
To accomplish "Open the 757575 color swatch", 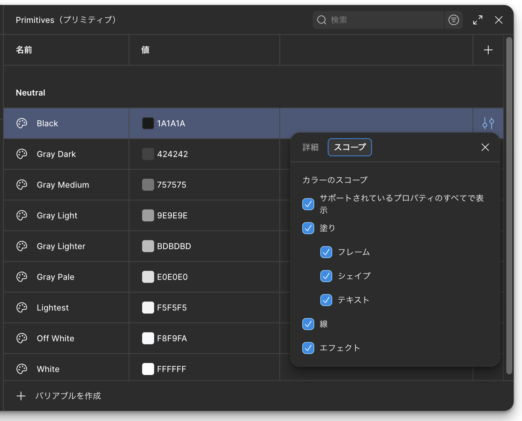I will click(x=148, y=185).
